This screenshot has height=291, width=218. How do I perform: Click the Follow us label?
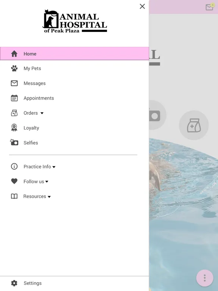click(x=34, y=181)
